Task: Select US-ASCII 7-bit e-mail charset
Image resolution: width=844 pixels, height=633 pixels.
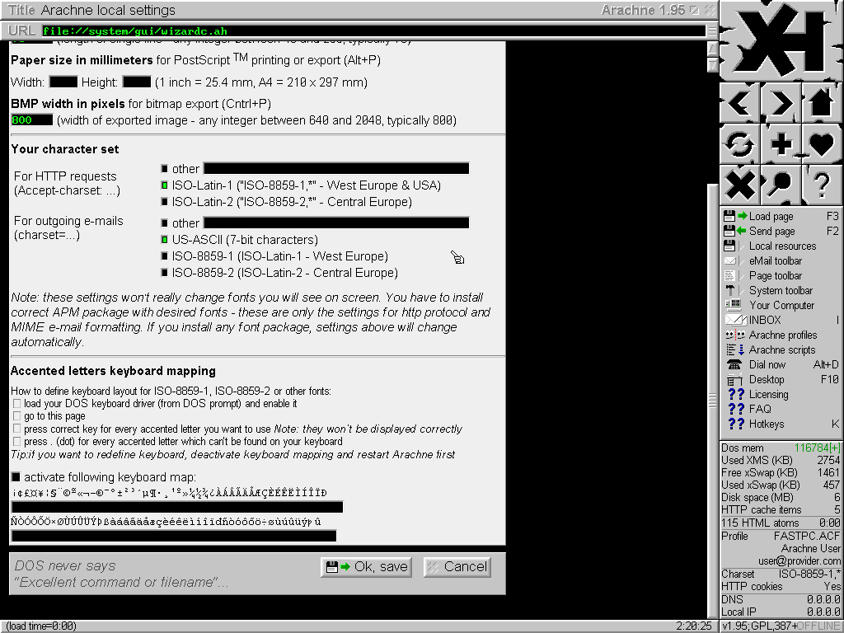Action: [x=165, y=240]
